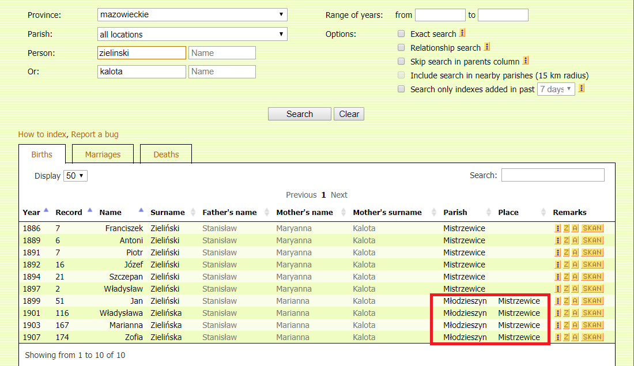Switch to the Deaths tab
The width and height of the screenshot is (634, 366).
tap(166, 154)
